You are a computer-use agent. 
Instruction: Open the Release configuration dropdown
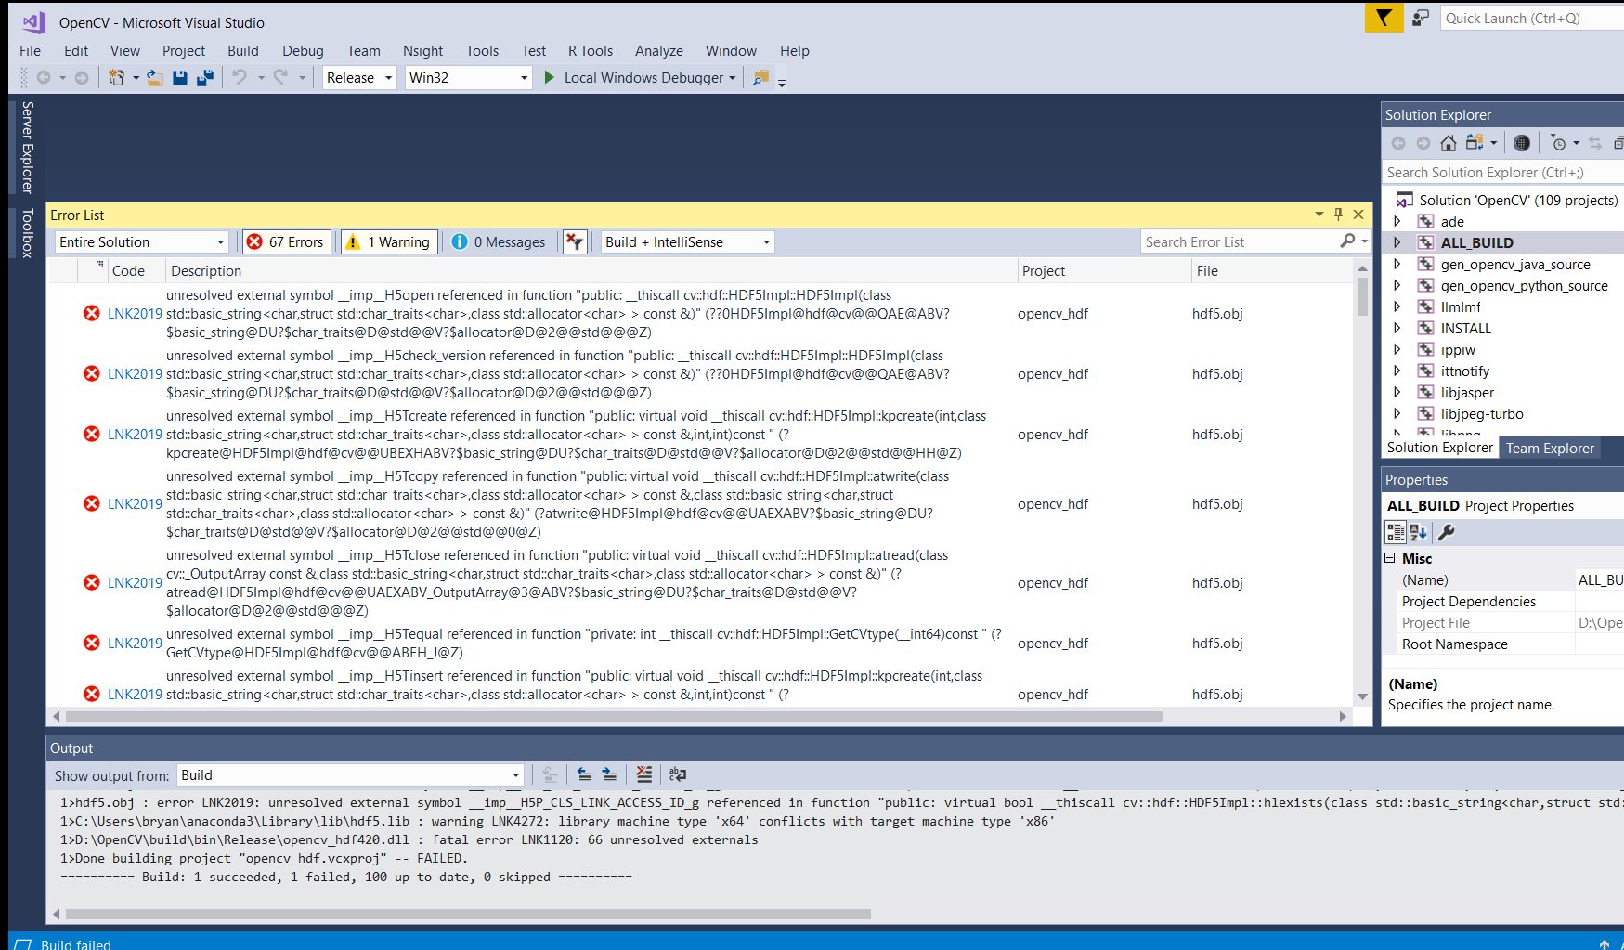point(359,78)
